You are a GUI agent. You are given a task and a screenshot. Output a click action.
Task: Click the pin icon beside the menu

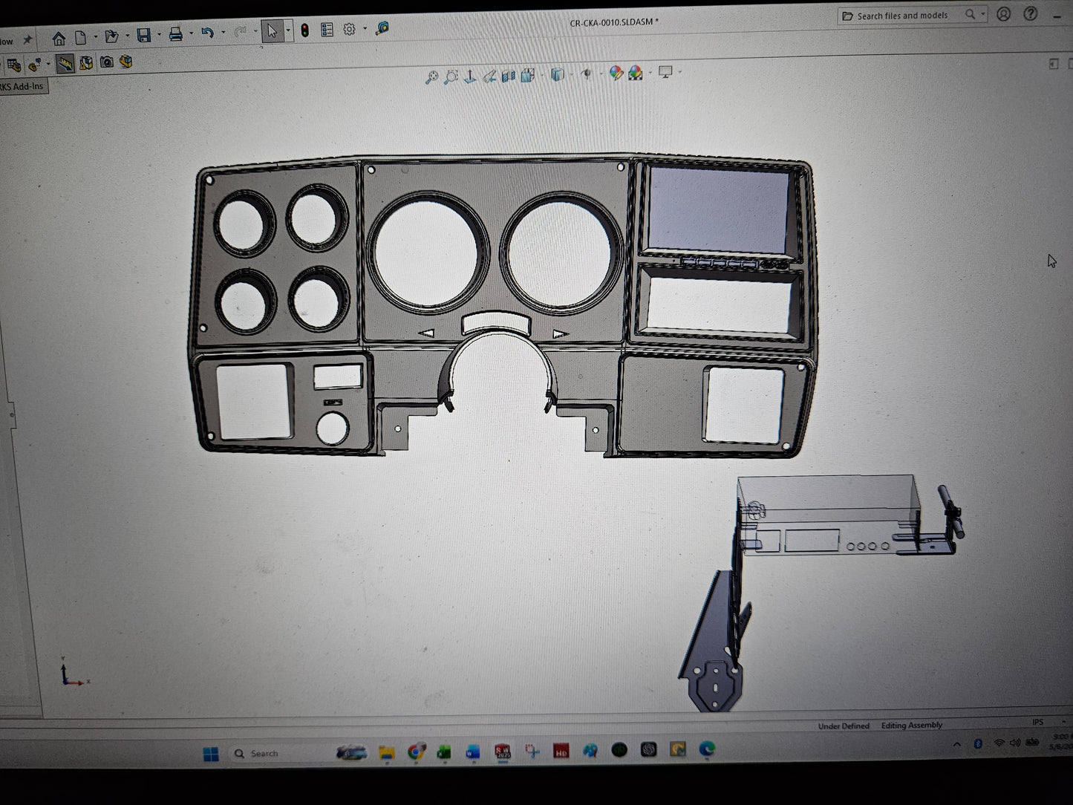(27, 40)
